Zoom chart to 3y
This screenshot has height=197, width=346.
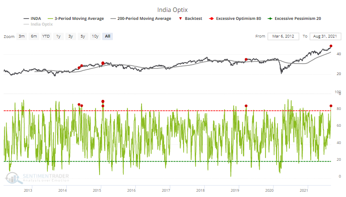[x=70, y=36]
